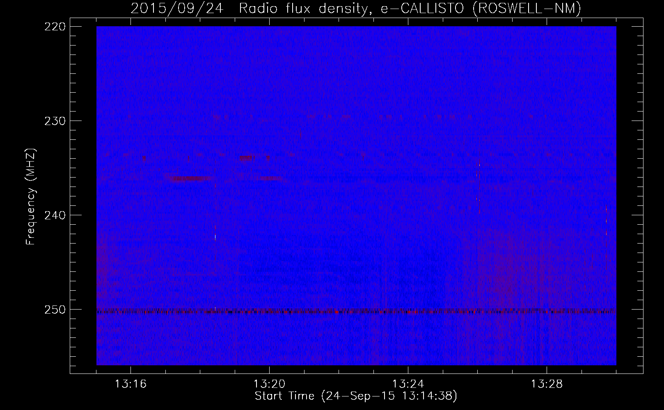Image resolution: width=664 pixels, height=410 pixels.
Task: Pick the "250" frequency tick label
Action: click(55, 310)
